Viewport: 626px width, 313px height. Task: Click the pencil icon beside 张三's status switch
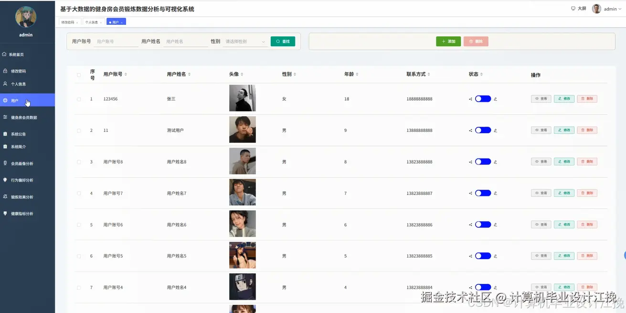[495, 99]
